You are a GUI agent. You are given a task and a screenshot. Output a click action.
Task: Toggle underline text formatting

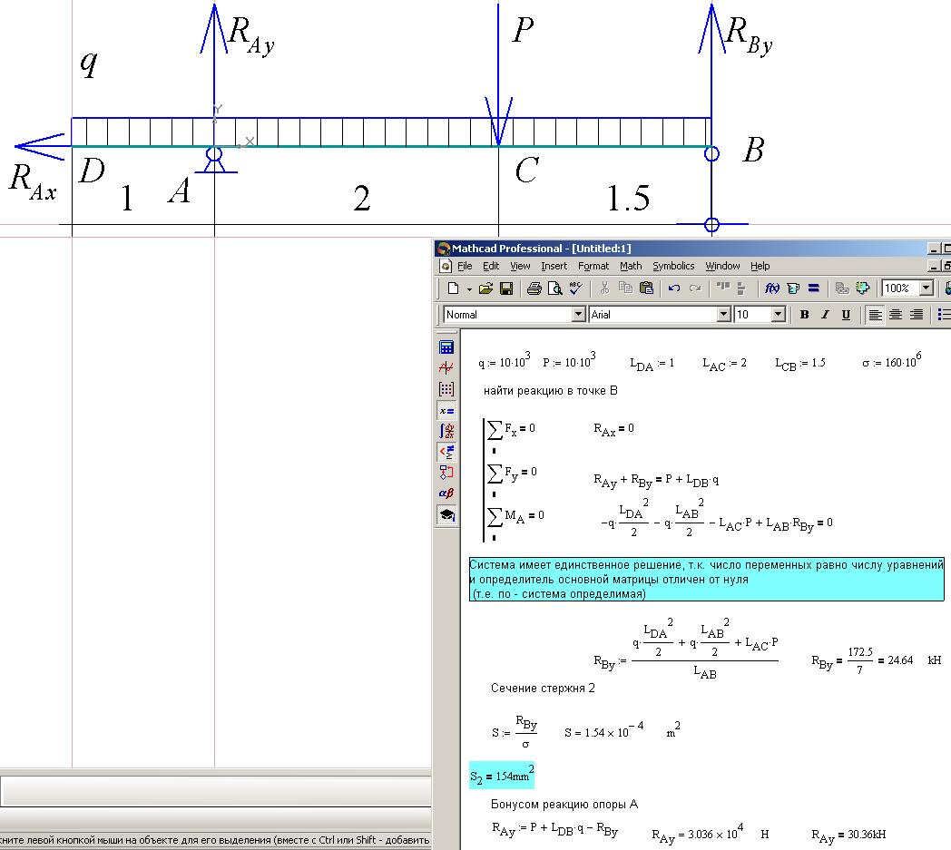pyautogui.click(x=846, y=315)
